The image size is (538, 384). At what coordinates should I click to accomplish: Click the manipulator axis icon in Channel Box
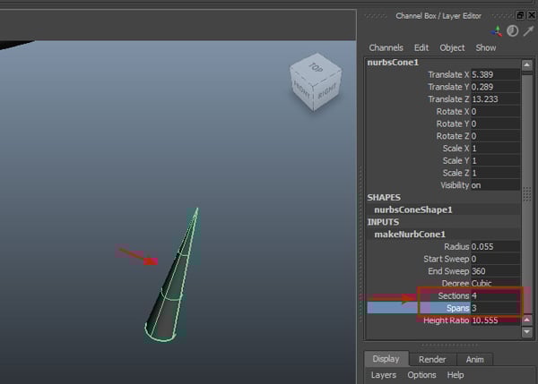(498, 30)
